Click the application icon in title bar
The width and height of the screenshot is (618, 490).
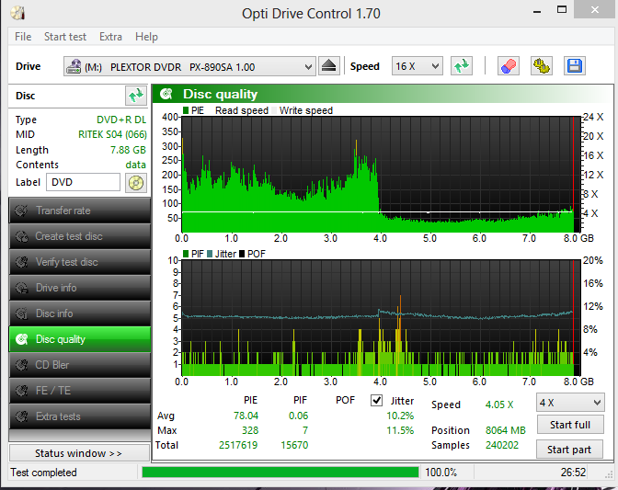pyautogui.click(x=18, y=13)
